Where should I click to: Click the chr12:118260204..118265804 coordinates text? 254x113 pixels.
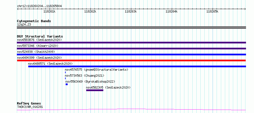(39, 6)
